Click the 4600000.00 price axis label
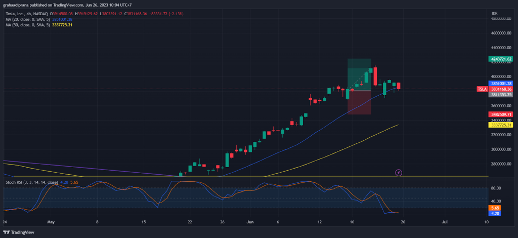The image size is (518, 238). [502, 33]
